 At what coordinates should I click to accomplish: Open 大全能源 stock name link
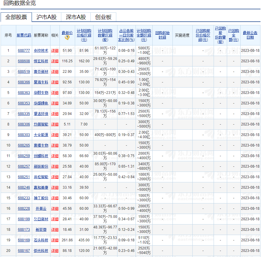(x=41, y=135)
